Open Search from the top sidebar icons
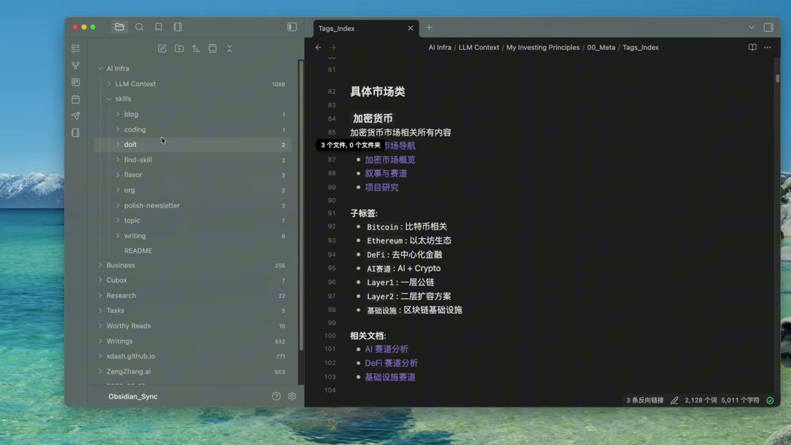 [140, 27]
